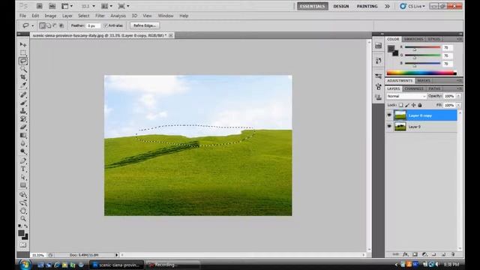Open the Opacity slider arrow
This screenshot has width=480, height=270.
point(458,96)
